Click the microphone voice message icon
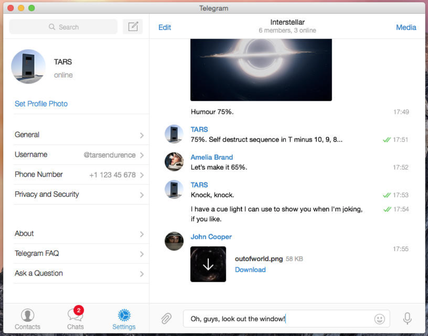The width and height of the screenshot is (428, 336). 407,319
